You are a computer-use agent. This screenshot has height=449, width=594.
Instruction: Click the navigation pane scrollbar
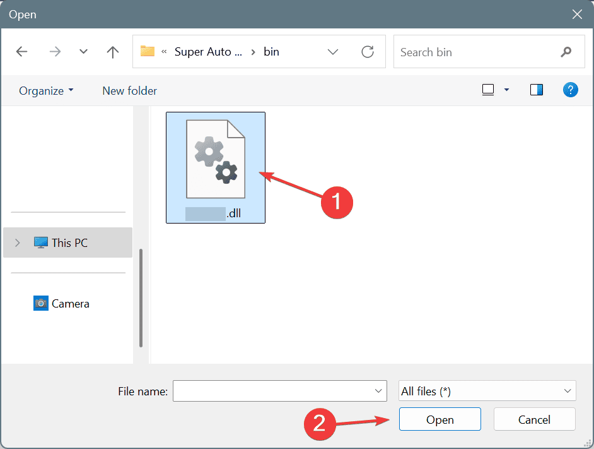pyautogui.click(x=141, y=298)
